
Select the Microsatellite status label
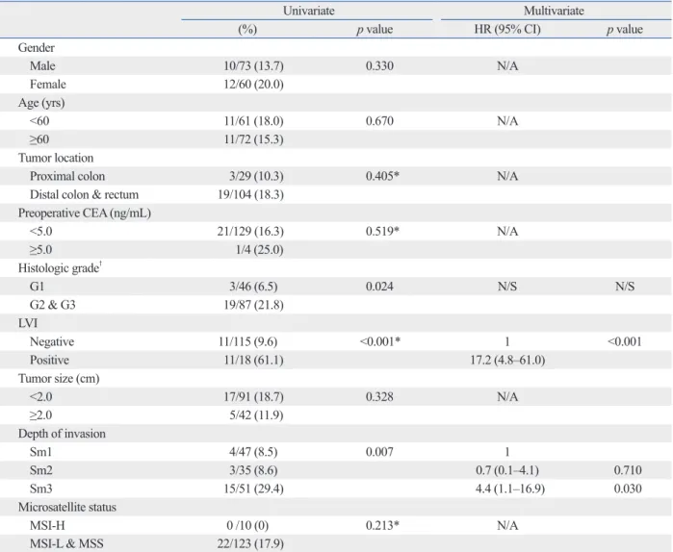tap(67, 508)
